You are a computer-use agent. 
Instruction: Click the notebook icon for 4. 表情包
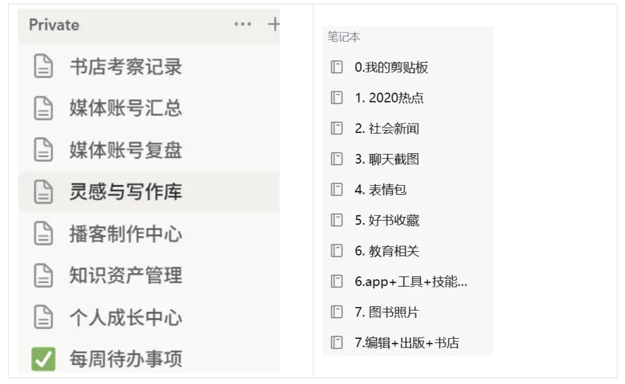tap(336, 190)
